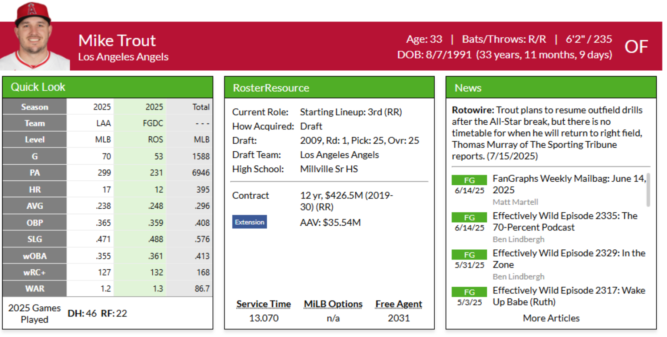Click the More Articles link
667x337 pixels.
[551, 318]
